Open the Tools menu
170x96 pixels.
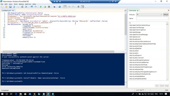tap(16, 4)
